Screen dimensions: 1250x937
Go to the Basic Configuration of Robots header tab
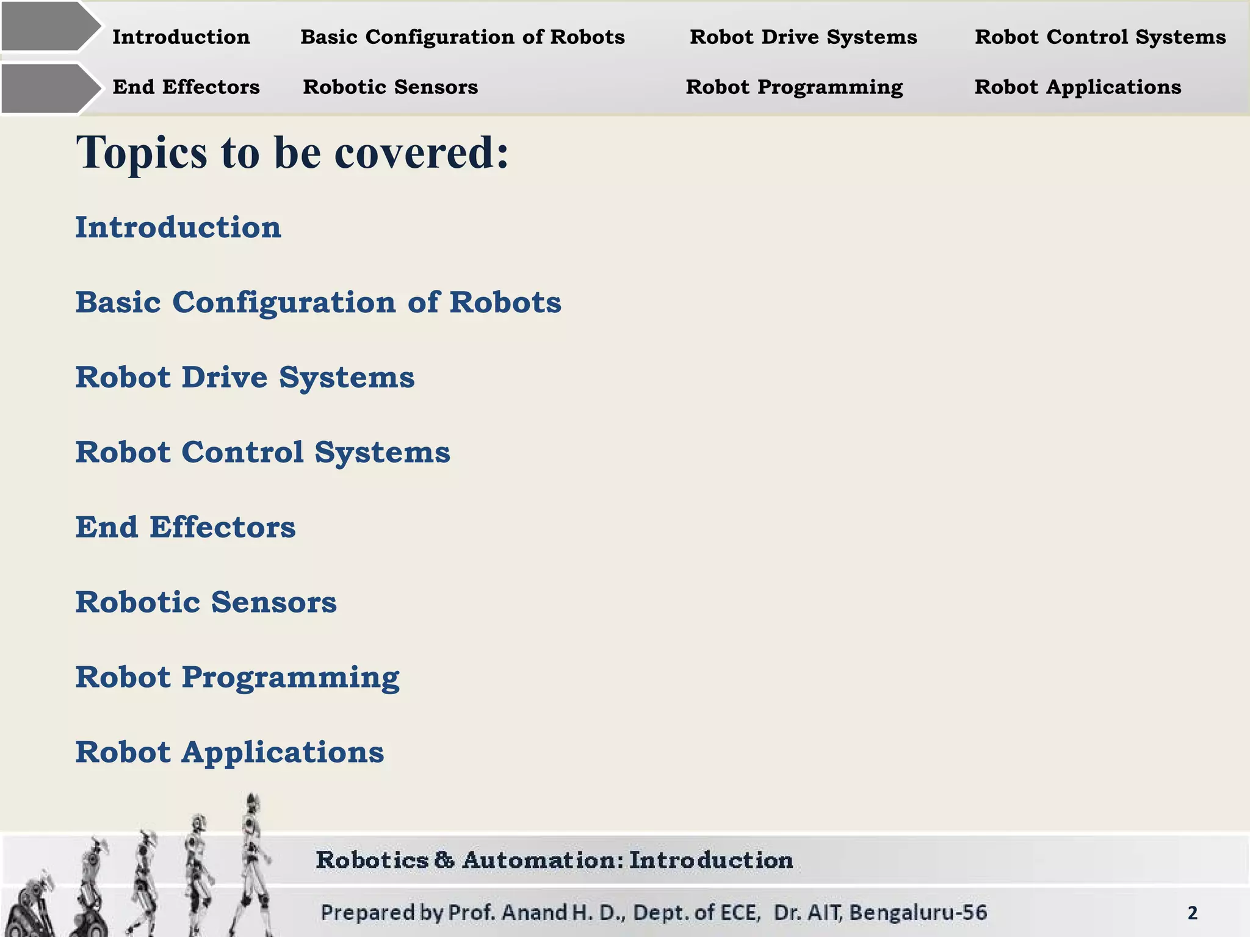pyautogui.click(x=463, y=37)
